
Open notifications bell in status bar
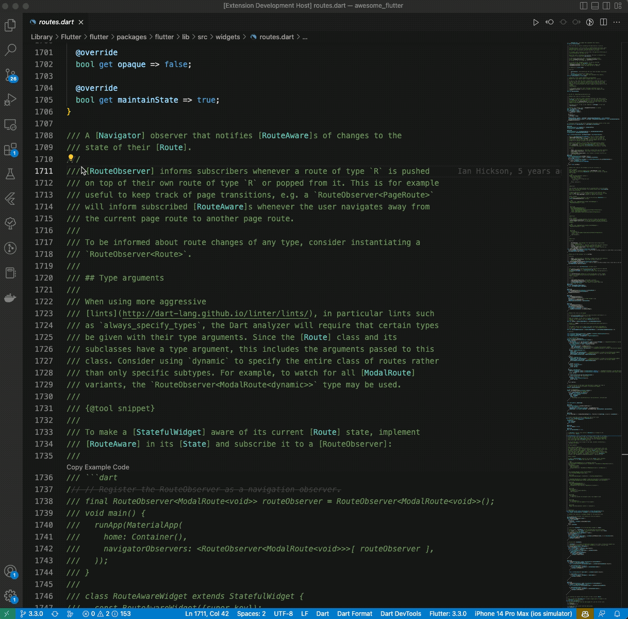617,614
